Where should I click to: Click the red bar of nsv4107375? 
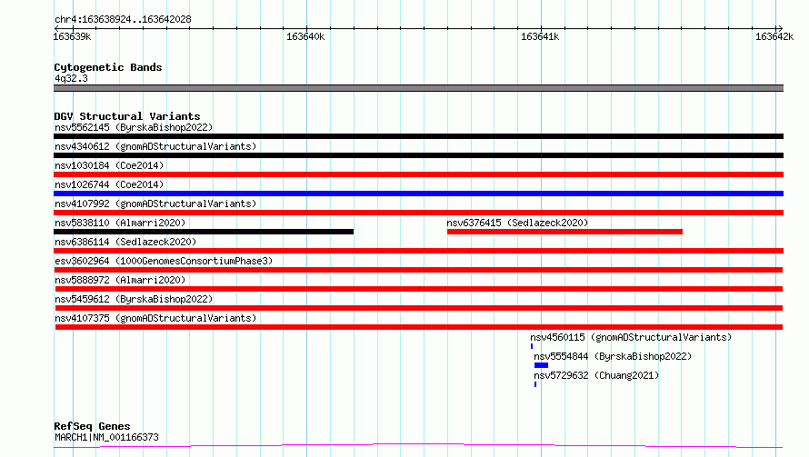pos(419,327)
